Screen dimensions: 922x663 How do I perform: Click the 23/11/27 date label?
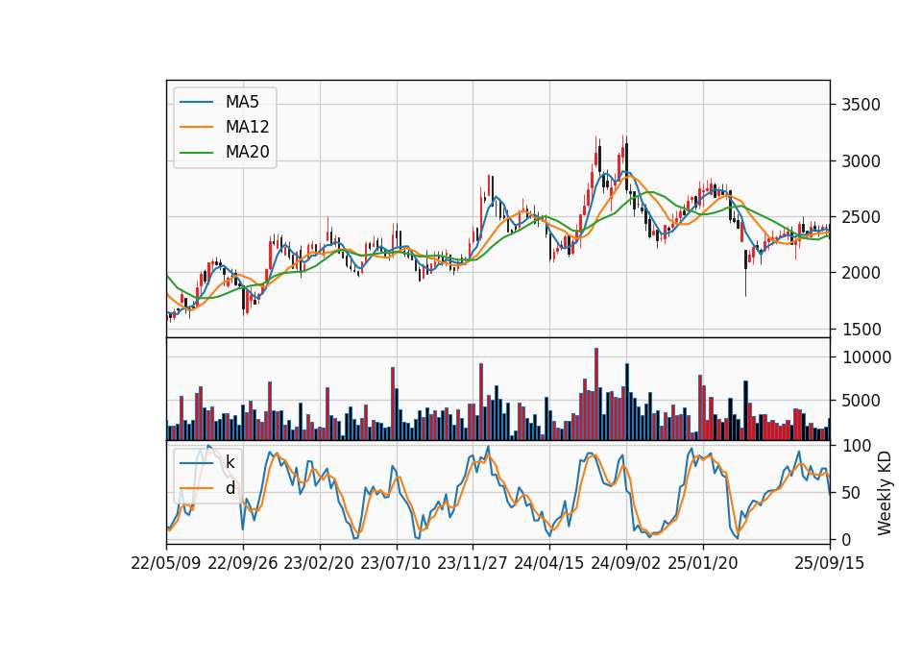(473, 563)
